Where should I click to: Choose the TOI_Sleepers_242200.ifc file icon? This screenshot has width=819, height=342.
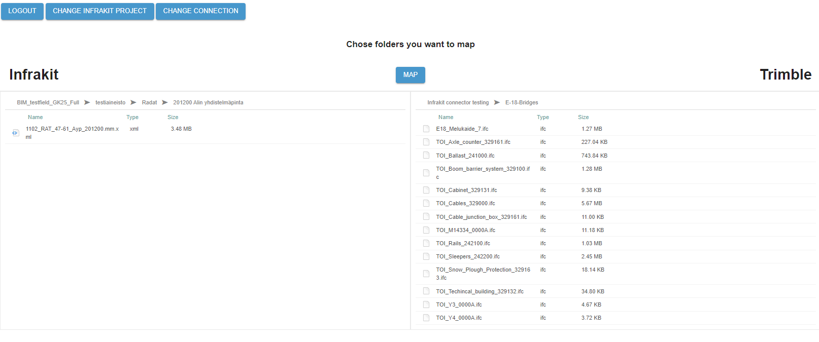(426, 256)
